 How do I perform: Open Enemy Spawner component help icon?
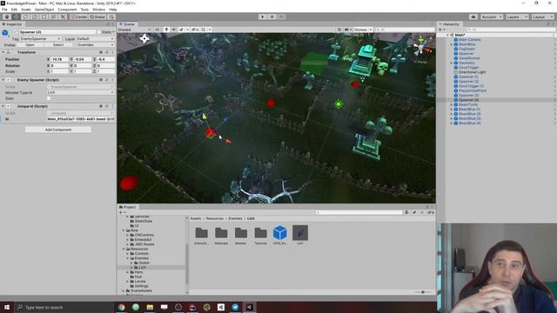click(101, 80)
